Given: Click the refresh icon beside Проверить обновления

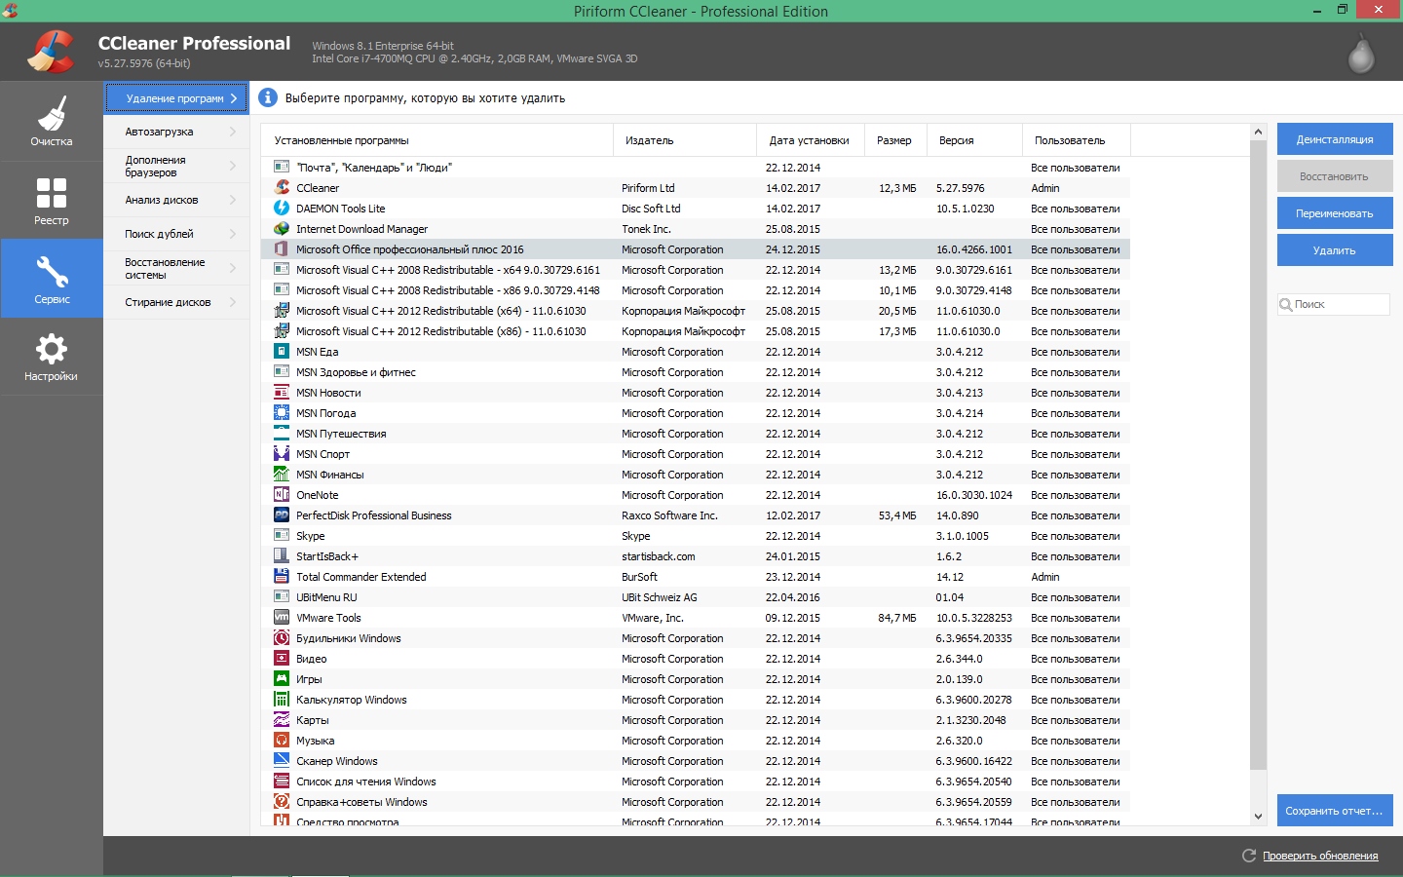Looking at the screenshot, I should pos(1249,856).
